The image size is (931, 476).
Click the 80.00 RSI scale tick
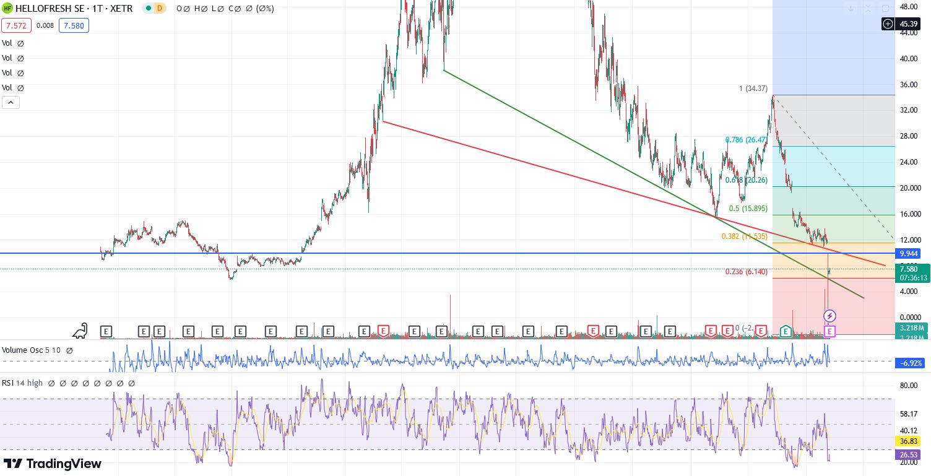click(x=908, y=386)
